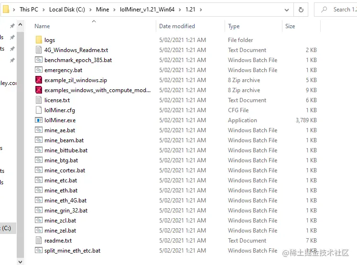Select the split_mine_eth_etc.bat file name
357x265 pixels.
pyautogui.click(x=72, y=251)
